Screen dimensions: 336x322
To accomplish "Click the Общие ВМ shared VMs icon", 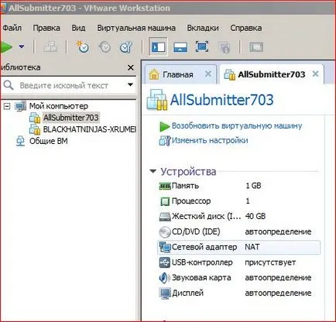I will point(20,141).
